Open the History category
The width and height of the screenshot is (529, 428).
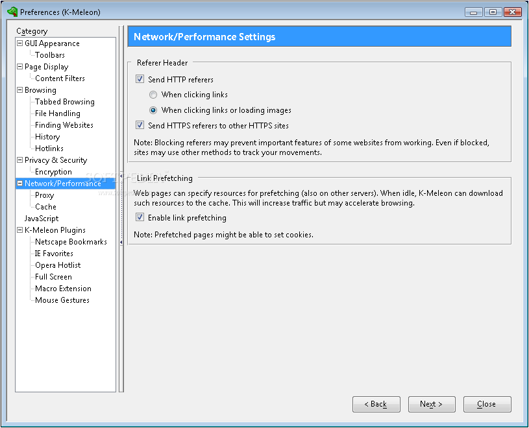(x=47, y=137)
